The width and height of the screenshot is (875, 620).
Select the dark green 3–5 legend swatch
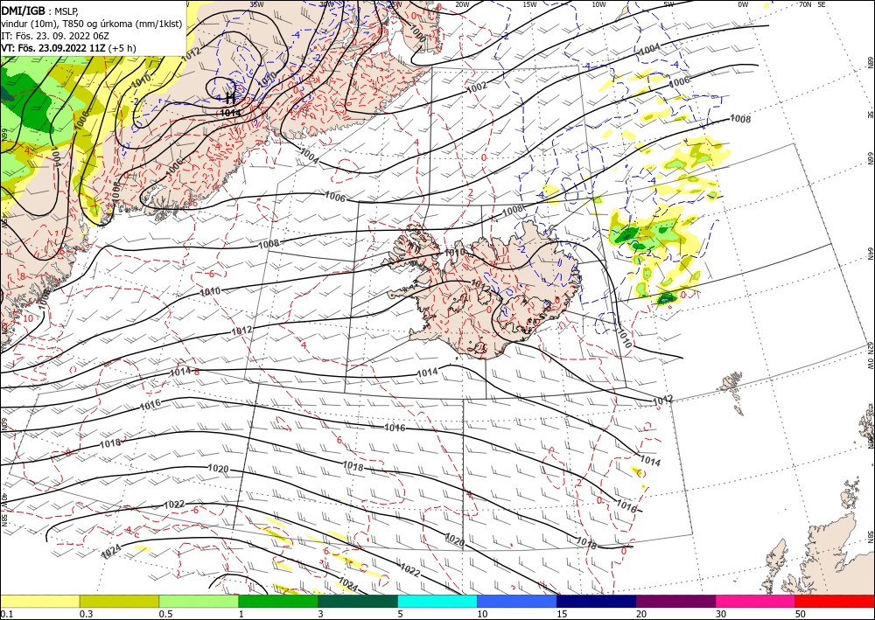tap(358, 602)
